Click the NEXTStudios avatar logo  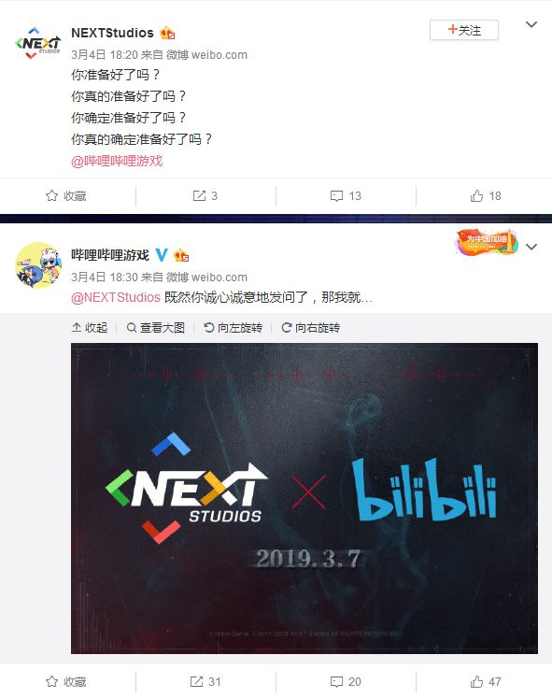click(x=37, y=43)
